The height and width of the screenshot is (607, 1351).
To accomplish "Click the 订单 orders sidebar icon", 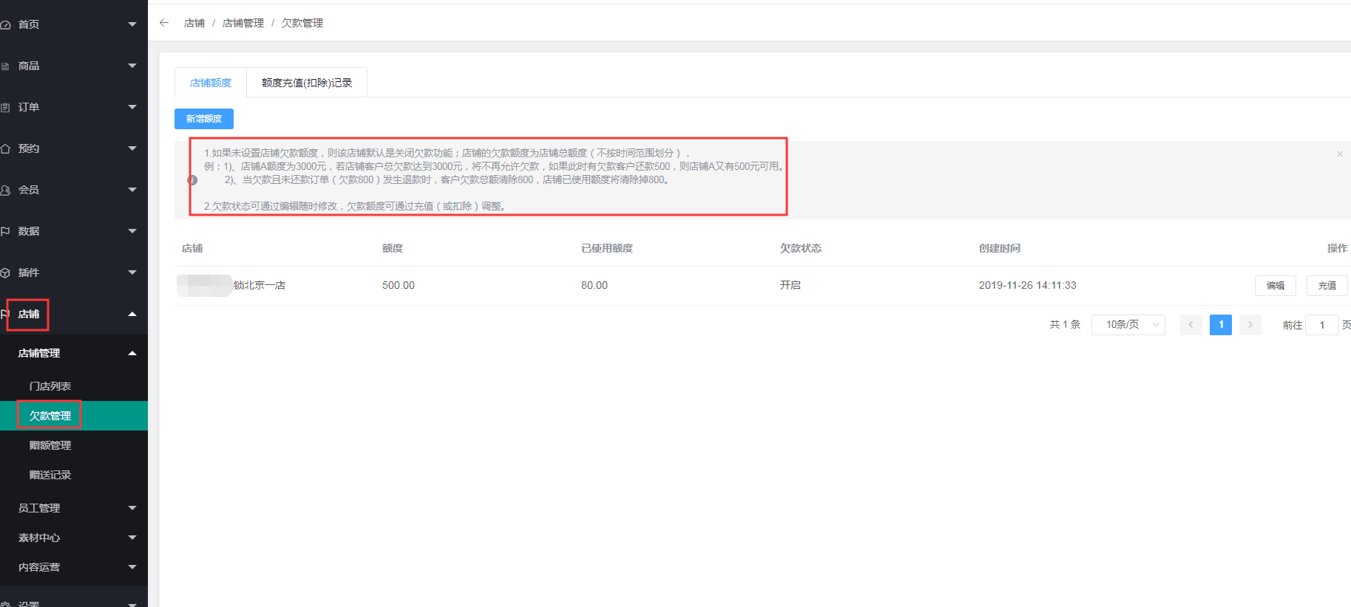I will point(5,107).
